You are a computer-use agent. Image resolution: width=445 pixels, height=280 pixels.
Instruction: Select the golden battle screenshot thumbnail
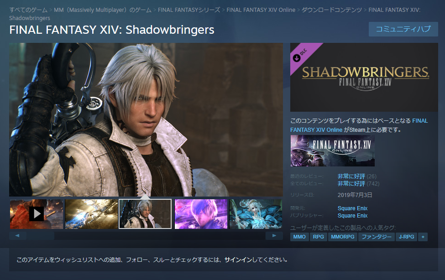(x=91, y=214)
